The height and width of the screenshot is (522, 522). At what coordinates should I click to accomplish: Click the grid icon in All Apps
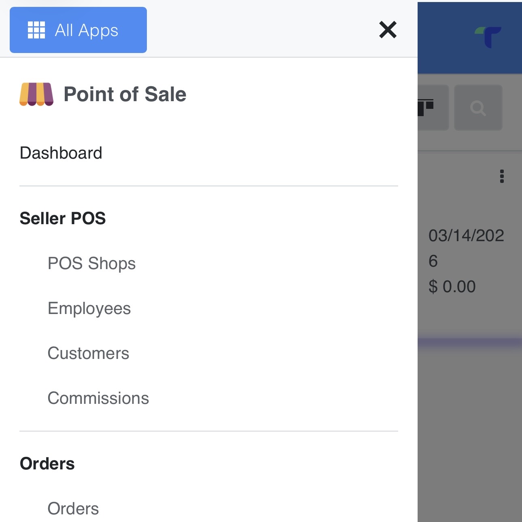click(x=36, y=30)
